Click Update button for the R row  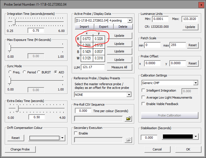(x=119, y=36)
